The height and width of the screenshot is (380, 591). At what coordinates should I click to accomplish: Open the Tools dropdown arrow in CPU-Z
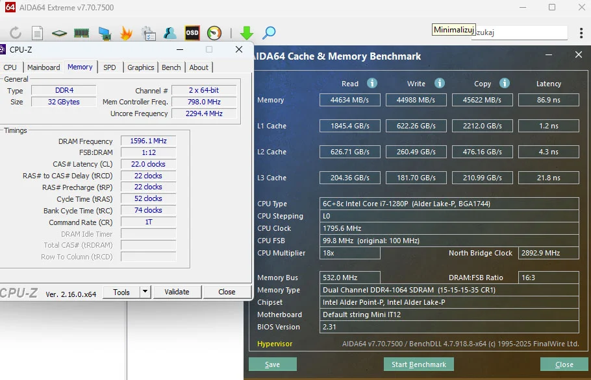tap(145, 292)
